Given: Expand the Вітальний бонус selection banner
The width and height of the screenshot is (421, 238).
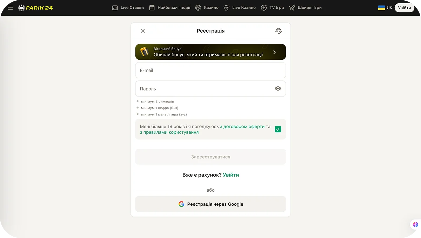Looking at the screenshot, I should tap(210, 52).
